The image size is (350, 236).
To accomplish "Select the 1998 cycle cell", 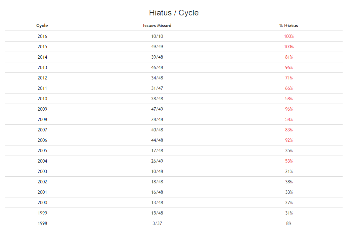I will point(42,224).
